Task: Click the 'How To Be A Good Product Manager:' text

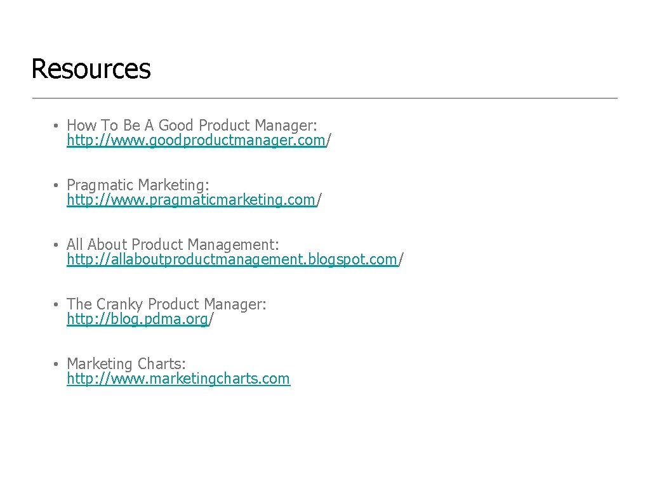Action: [192, 125]
